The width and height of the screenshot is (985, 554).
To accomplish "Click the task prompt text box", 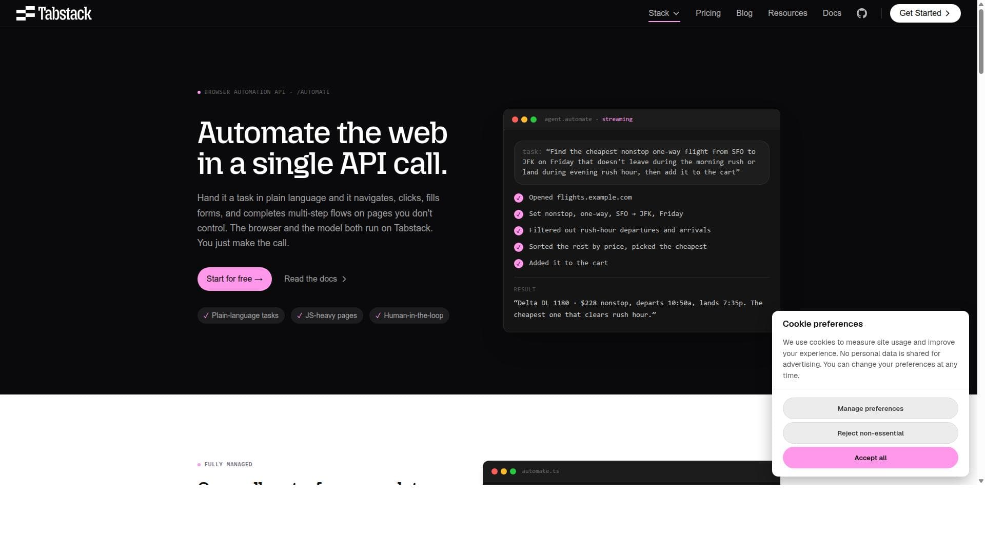I will pos(641,162).
